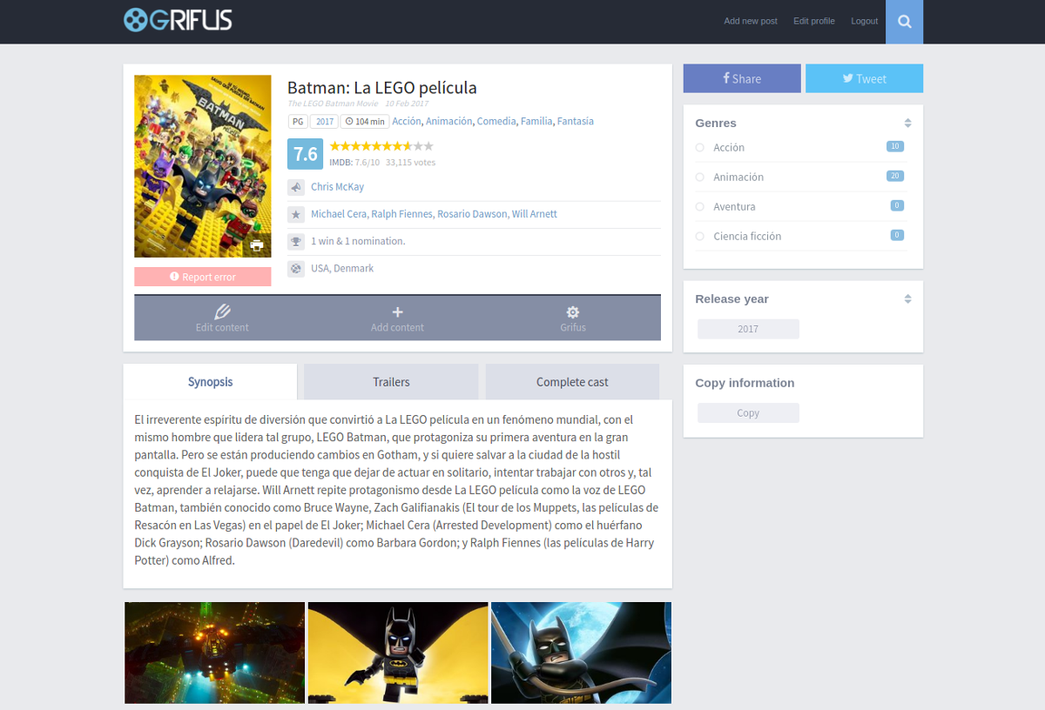The image size is (1045, 710).
Task: Click the star cast icon
Action: 296,214
